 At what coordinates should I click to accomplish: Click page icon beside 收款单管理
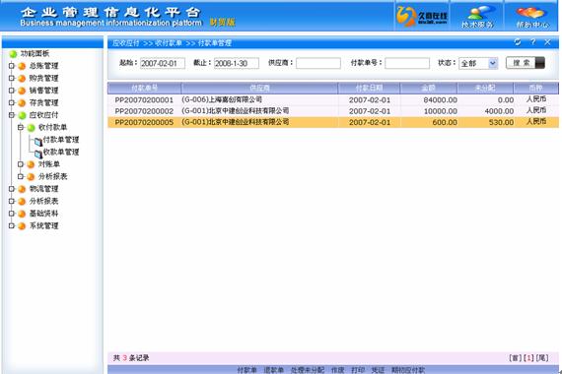coord(38,154)
